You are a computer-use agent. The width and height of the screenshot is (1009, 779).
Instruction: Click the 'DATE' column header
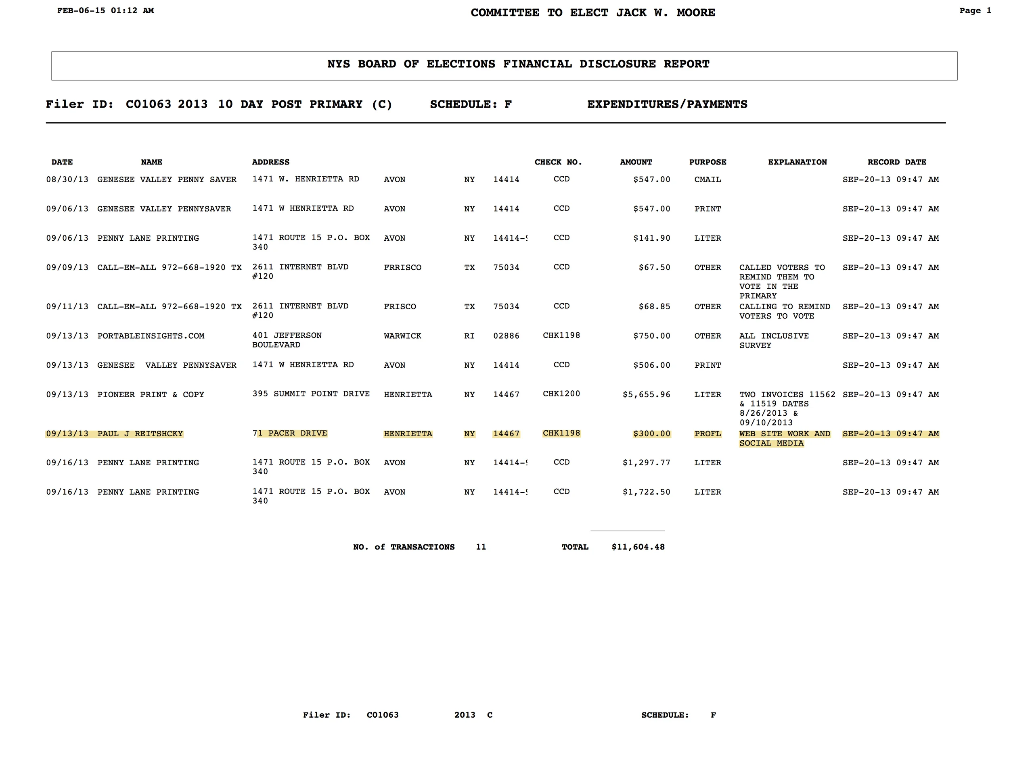(62, 162)
